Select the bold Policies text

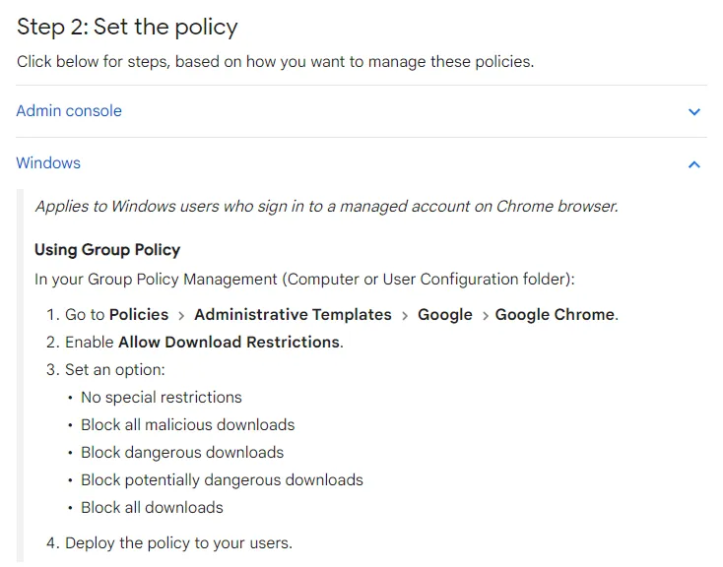coord(139,314)
